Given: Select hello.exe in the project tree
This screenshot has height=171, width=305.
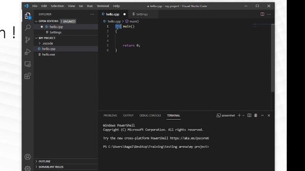Looking at the screenshot, I should pos(66,55).
